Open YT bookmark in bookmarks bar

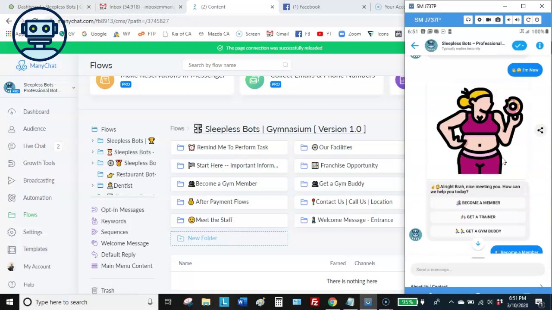point(324,34)
